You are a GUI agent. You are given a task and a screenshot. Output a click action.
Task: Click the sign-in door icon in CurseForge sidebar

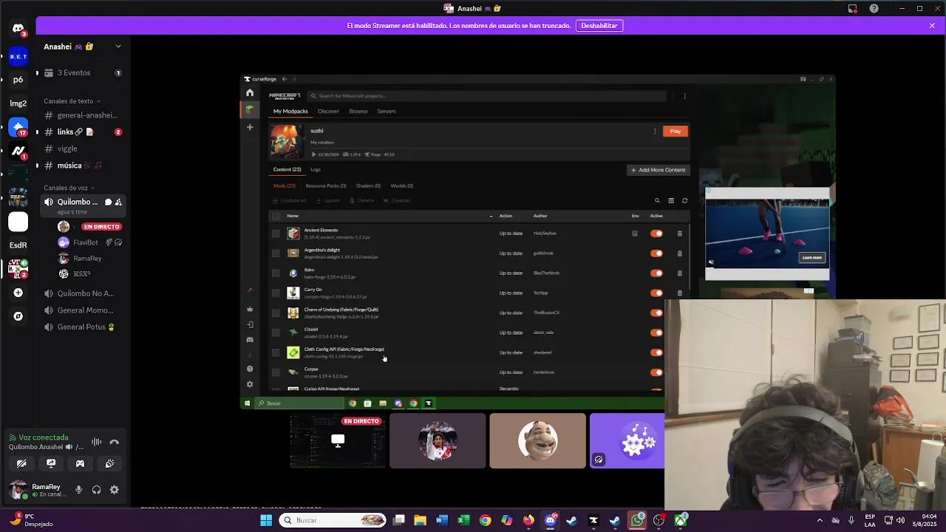[x=250, y=324]
